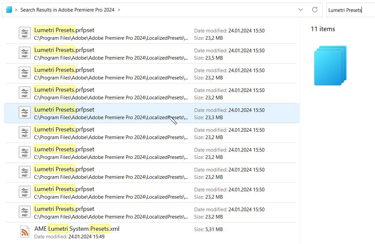The height and width of the screenshot is (244, 375).
Task: Open chevron before Search Results breadcrumb
Action: click(16, 10)
